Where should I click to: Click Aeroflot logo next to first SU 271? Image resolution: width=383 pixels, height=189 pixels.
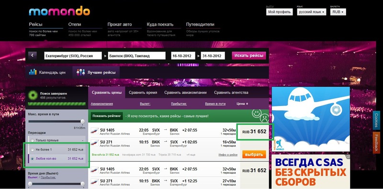pos(94,143)
